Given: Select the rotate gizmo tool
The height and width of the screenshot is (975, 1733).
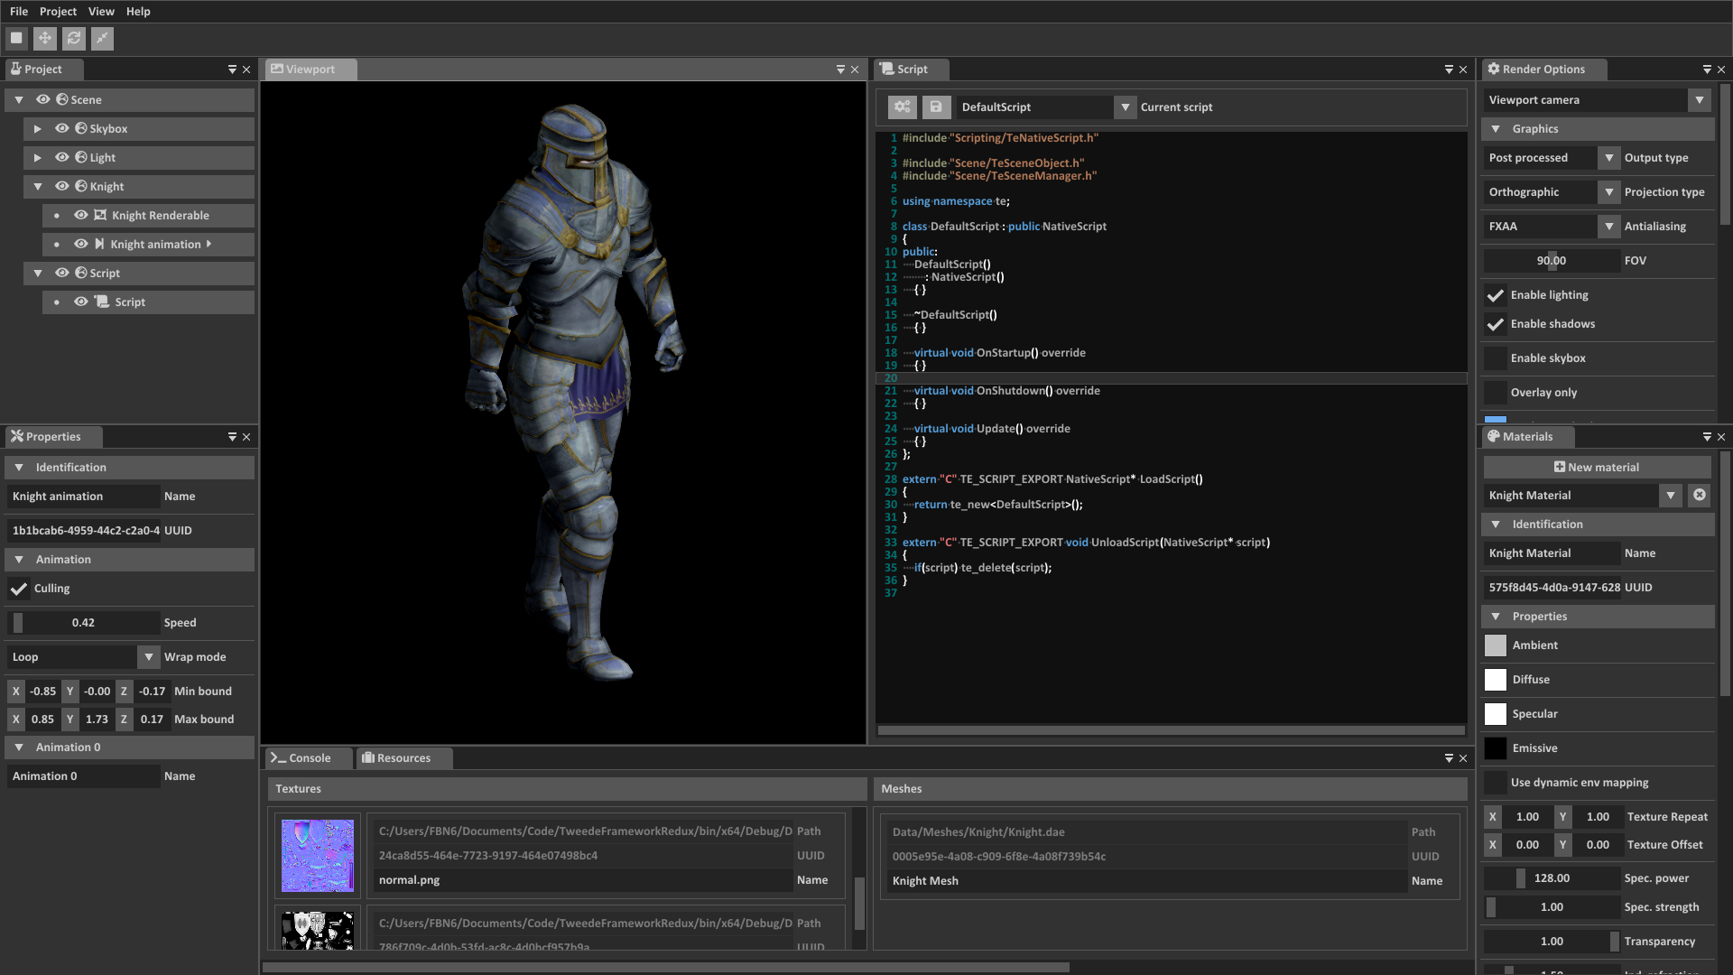Looking at the screenshot, I should tap(73, 38).
